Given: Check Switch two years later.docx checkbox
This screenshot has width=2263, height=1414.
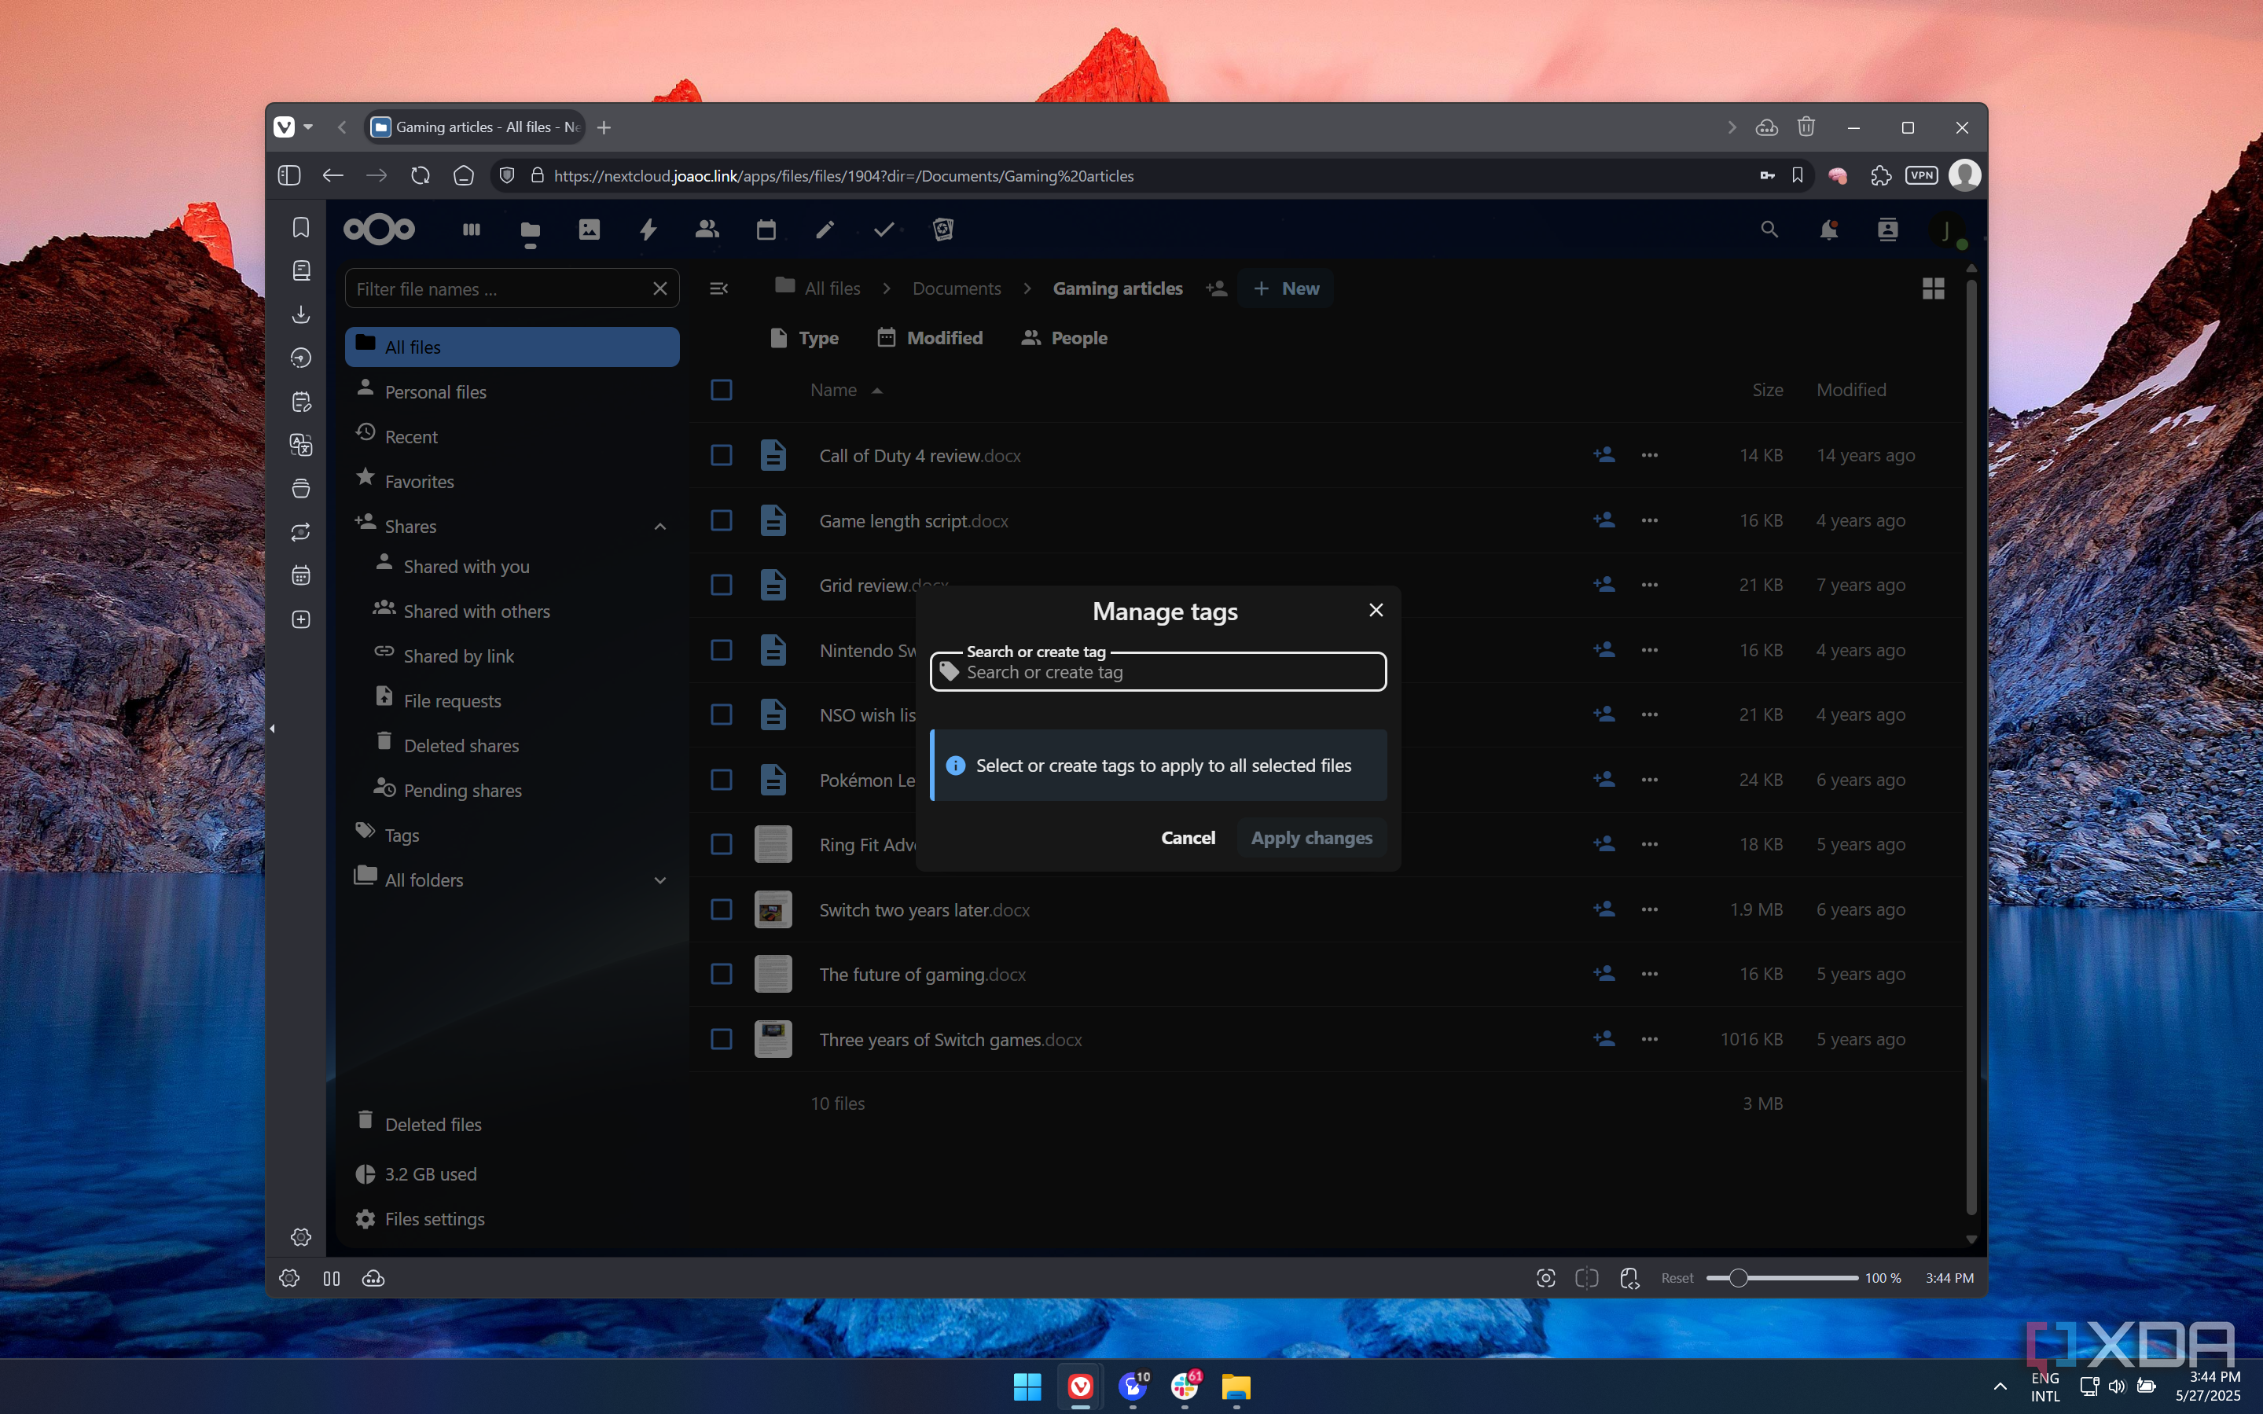Looking at the screenshot, I should [721, 910].
